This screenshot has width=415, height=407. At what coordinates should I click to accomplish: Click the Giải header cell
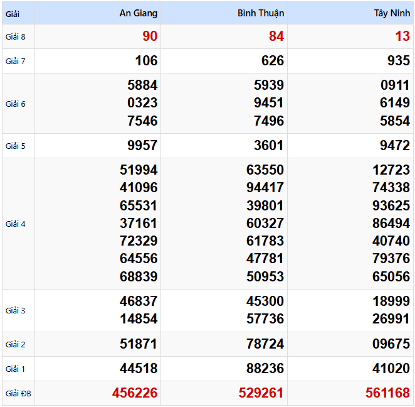click(13, 13)
